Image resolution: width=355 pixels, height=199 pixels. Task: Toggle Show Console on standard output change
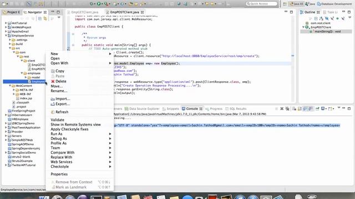(x=305, y=109)
